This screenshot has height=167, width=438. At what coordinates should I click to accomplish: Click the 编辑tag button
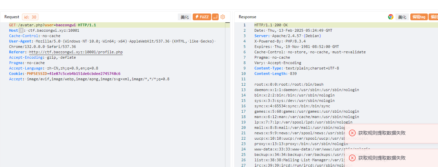[419, 17]
